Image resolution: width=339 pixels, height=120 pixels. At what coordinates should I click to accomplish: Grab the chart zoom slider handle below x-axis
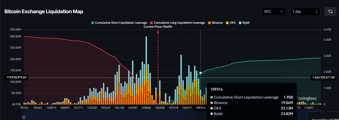pyautogui.click(x=24, y=117)
